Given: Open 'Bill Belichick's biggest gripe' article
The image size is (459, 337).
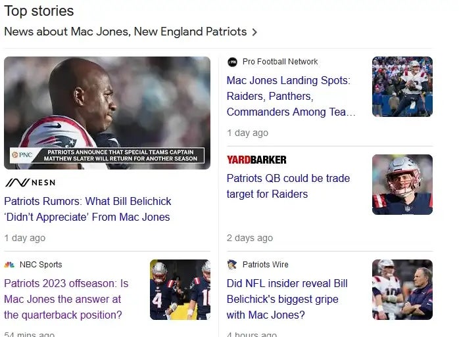Looking at the screenshot, I should pyautogui.click(x=287, y=299).
